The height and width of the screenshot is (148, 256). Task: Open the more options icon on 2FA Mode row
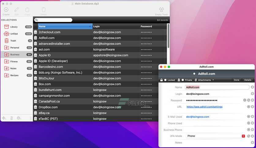(x=252, y=136)
